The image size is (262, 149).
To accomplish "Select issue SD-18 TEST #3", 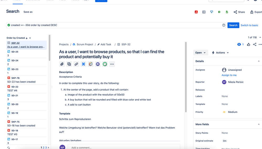I will coord(26,132).
